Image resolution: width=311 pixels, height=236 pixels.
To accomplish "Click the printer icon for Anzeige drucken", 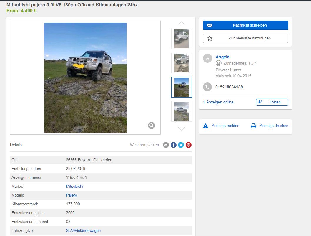I will (254, 126).
